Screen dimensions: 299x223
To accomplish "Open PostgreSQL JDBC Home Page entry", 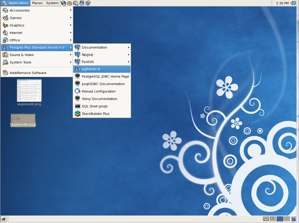I will [102, 77].
